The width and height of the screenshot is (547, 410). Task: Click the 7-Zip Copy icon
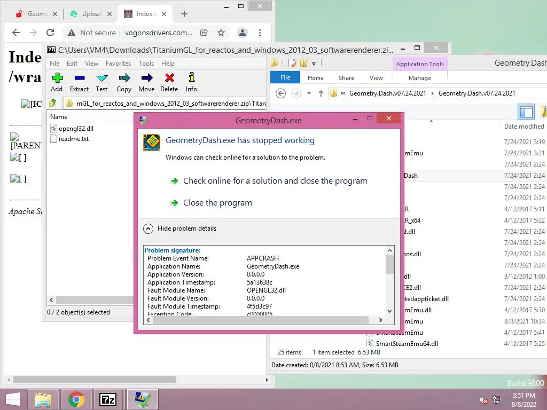pos(124,78)
